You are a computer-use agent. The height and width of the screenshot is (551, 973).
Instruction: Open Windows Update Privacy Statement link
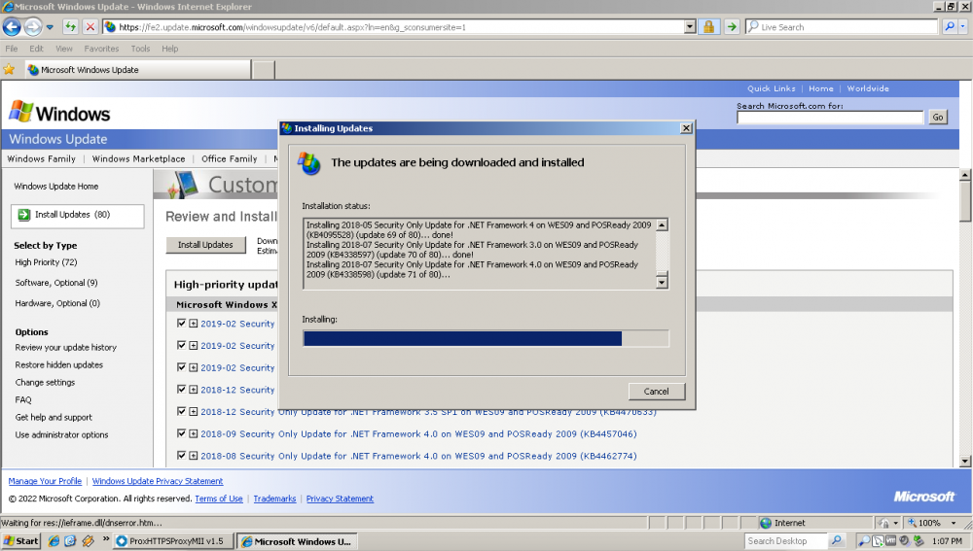(158, 481)
